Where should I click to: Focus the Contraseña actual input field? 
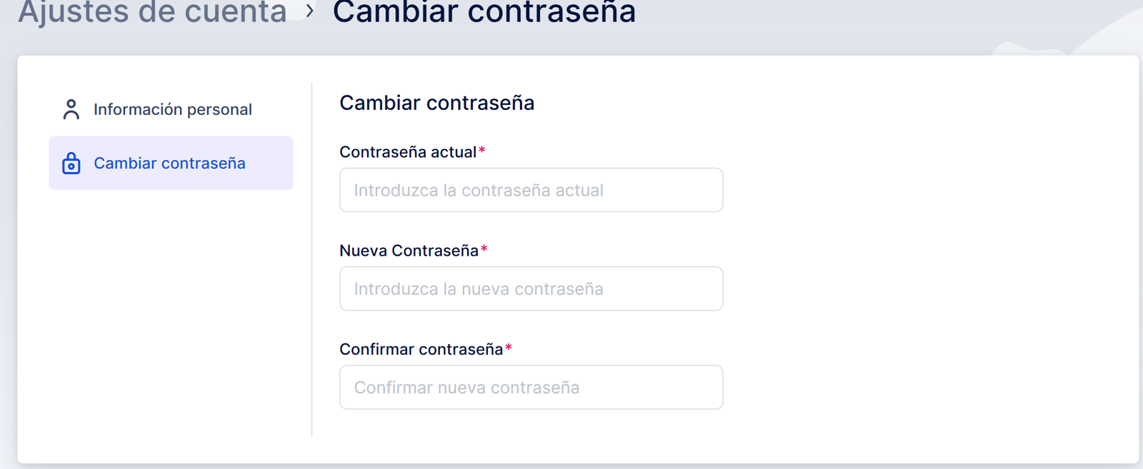pyautogui.click(x=531, y=191)
